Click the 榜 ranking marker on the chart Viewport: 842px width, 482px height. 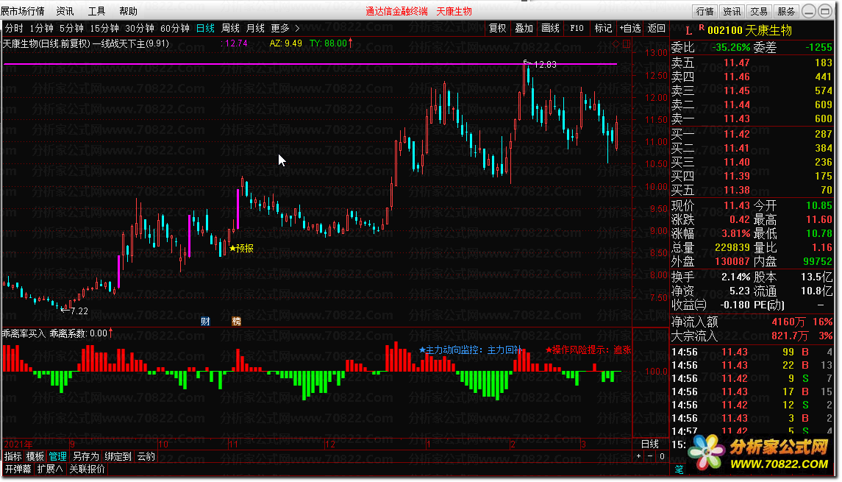pos(236,322)
